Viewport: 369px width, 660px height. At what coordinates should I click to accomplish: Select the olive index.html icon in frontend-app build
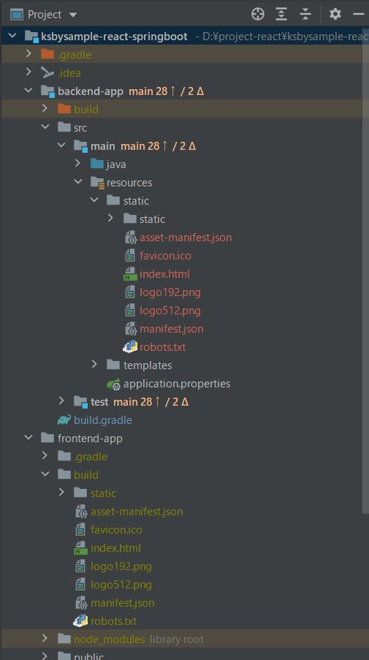(x=81, y=548)
